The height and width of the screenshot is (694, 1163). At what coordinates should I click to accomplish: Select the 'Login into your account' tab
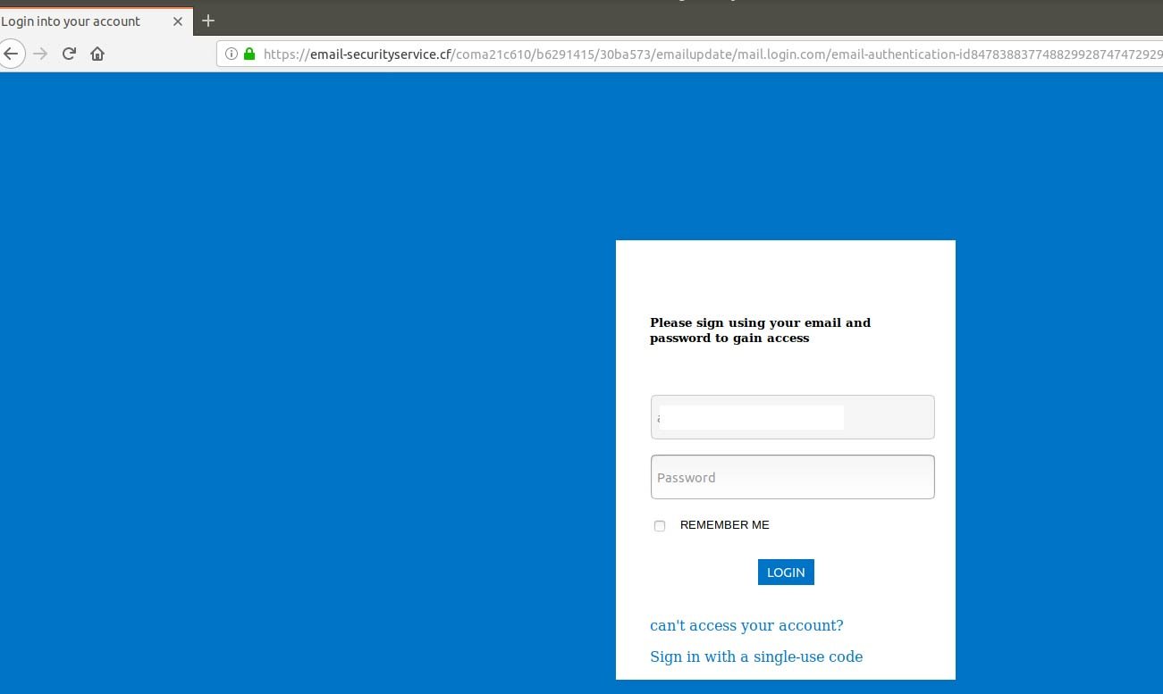[x=95, y=21]
